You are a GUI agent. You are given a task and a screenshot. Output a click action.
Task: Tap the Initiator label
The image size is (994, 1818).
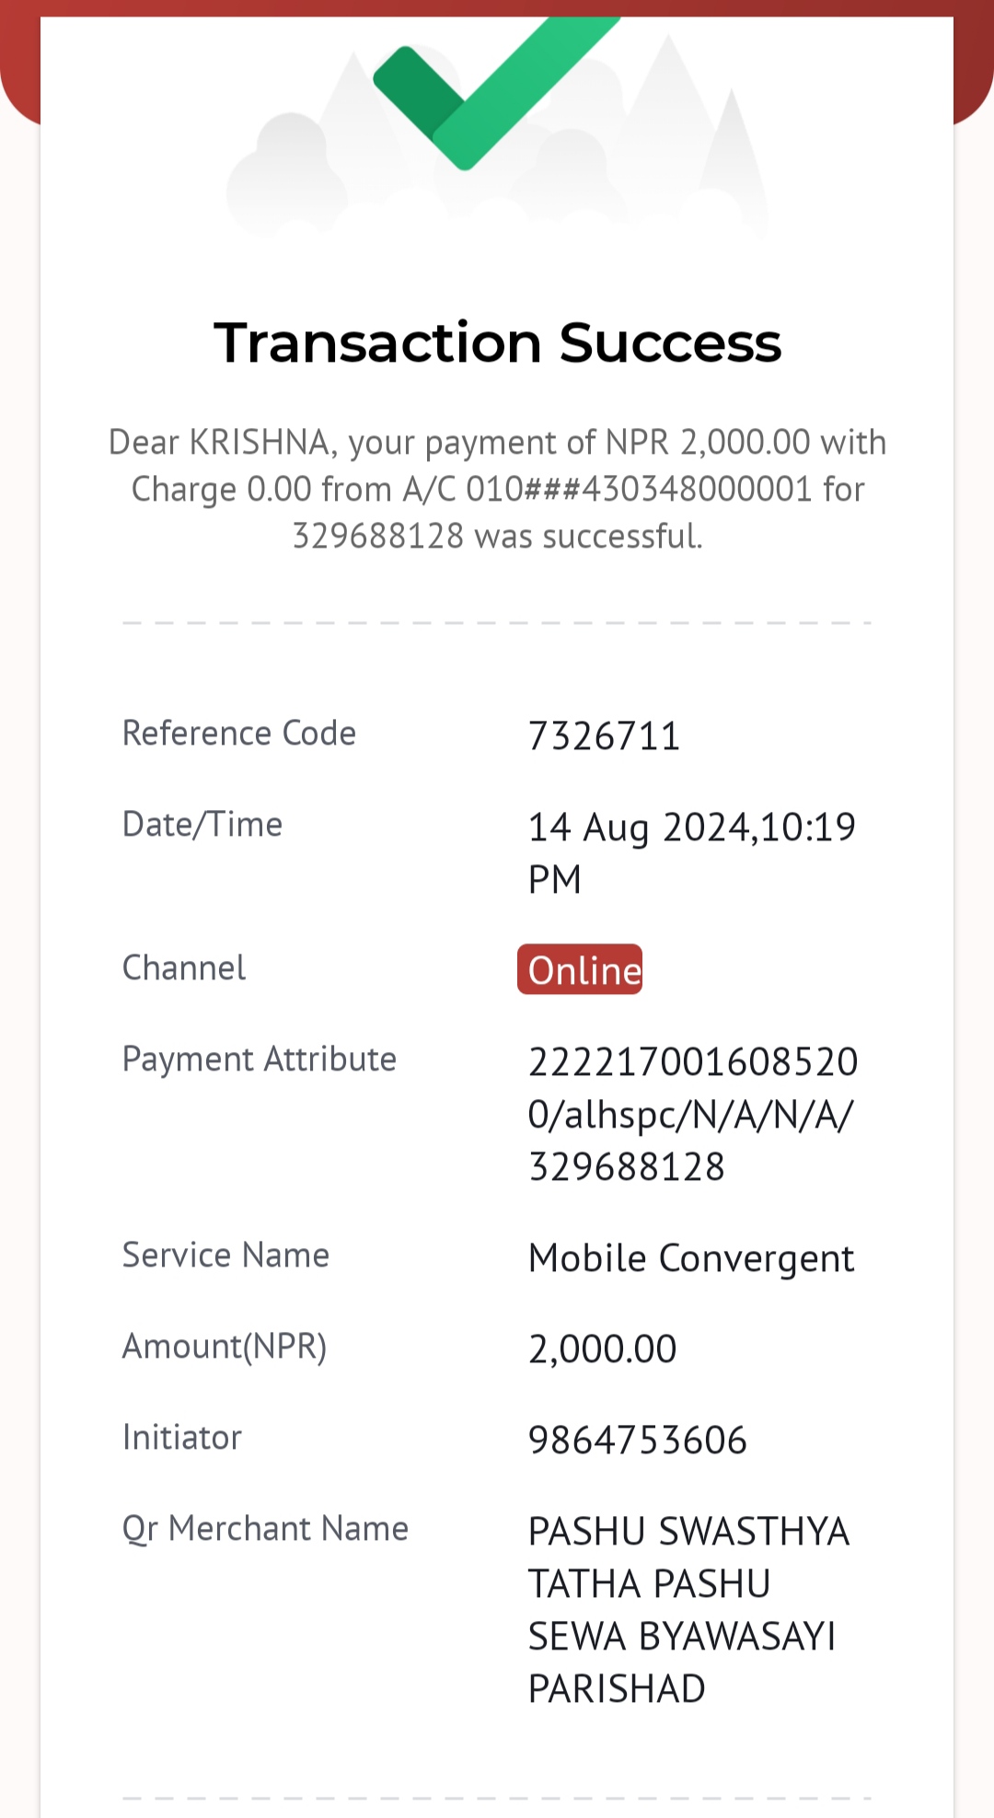182,1438
